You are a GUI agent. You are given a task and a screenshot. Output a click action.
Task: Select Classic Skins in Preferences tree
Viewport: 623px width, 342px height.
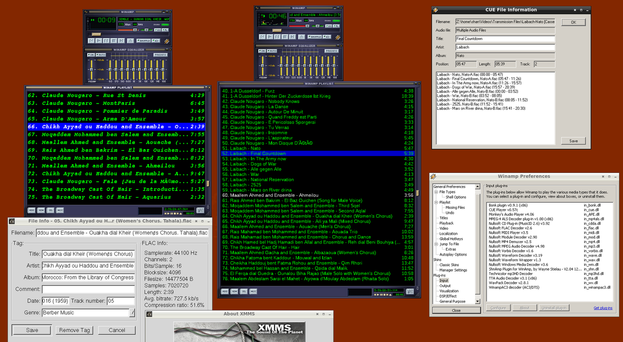point(449,265)
